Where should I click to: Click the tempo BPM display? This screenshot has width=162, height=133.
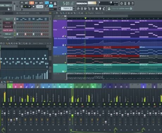point(40,7)
